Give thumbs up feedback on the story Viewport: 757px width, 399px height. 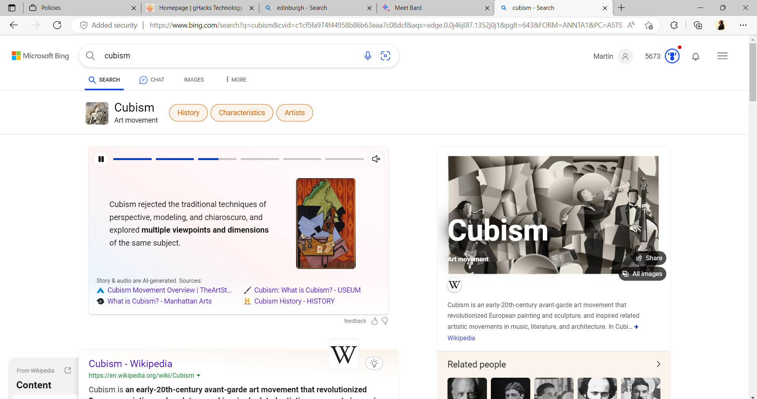(374, 321)
